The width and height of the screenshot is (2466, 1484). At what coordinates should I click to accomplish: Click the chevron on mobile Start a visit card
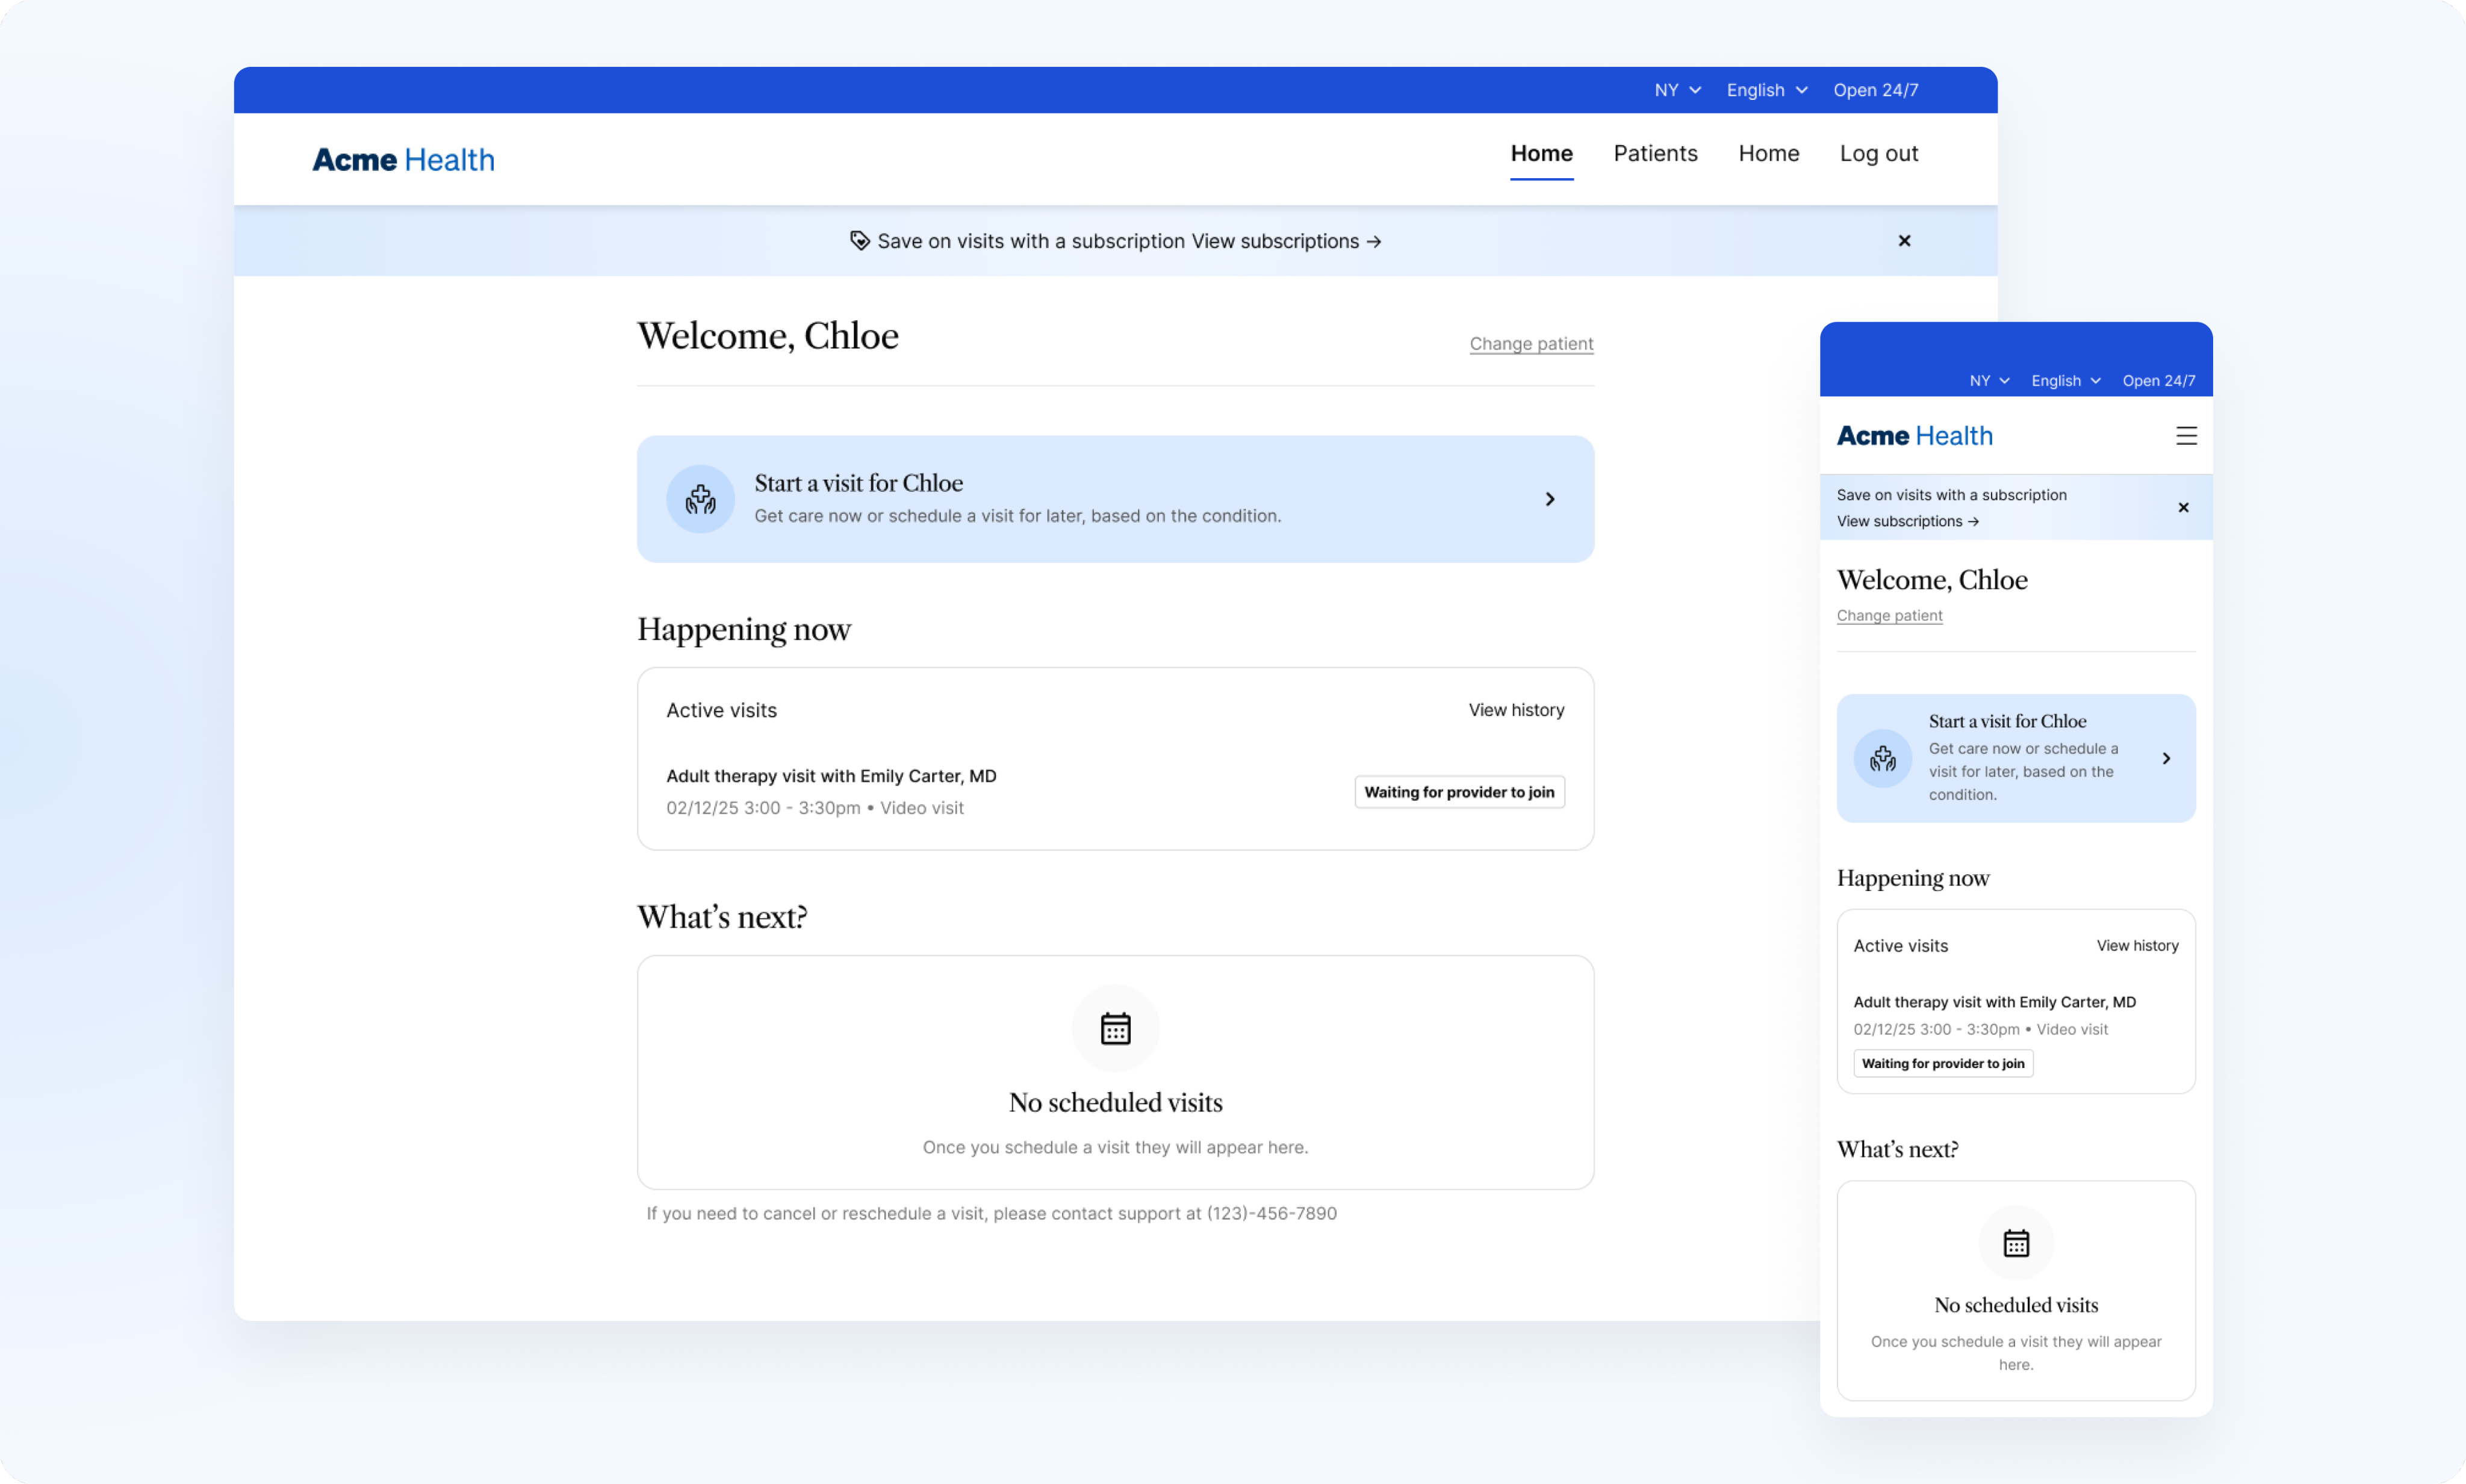(2166, 759)
